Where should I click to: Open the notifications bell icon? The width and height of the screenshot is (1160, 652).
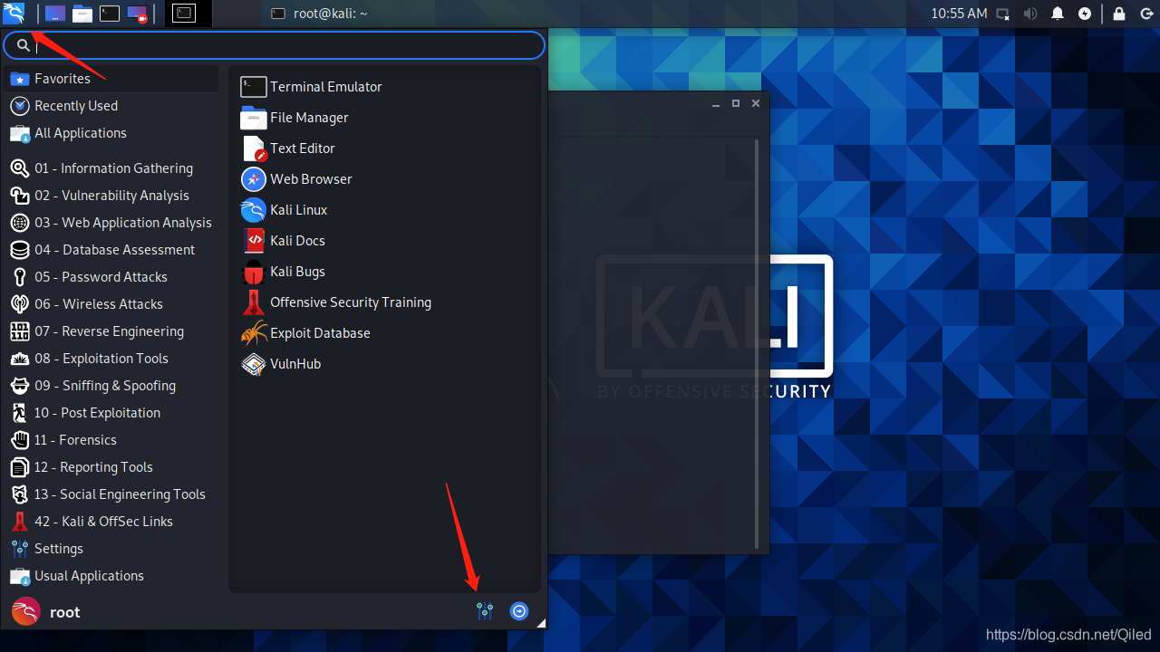pos(1058,14)
